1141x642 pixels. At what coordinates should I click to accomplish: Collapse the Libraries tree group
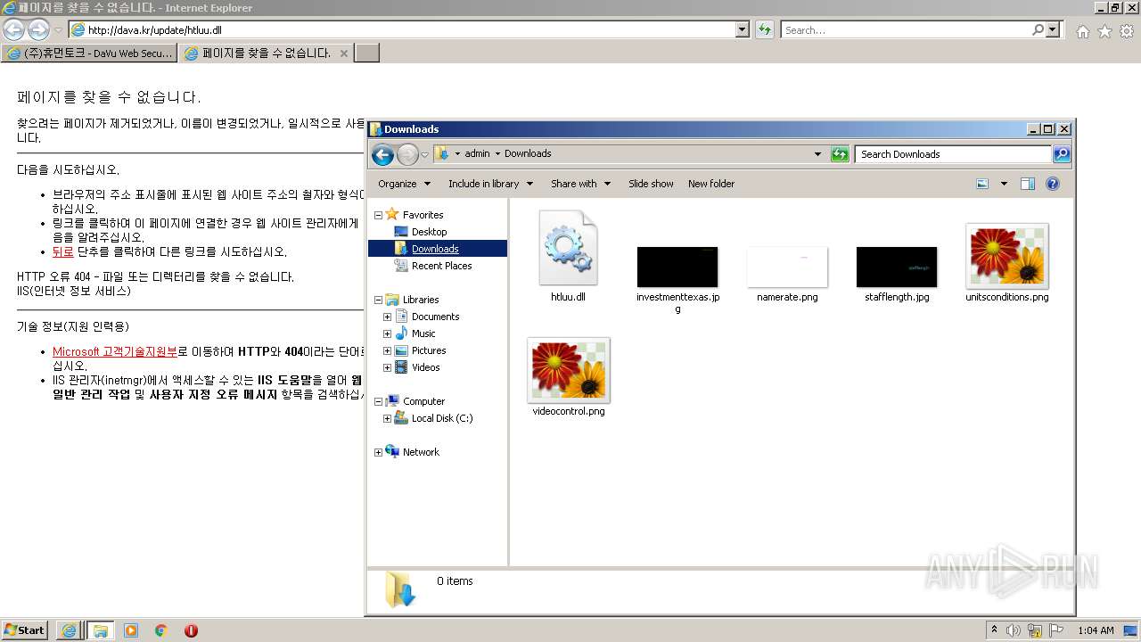coord(378,300)
